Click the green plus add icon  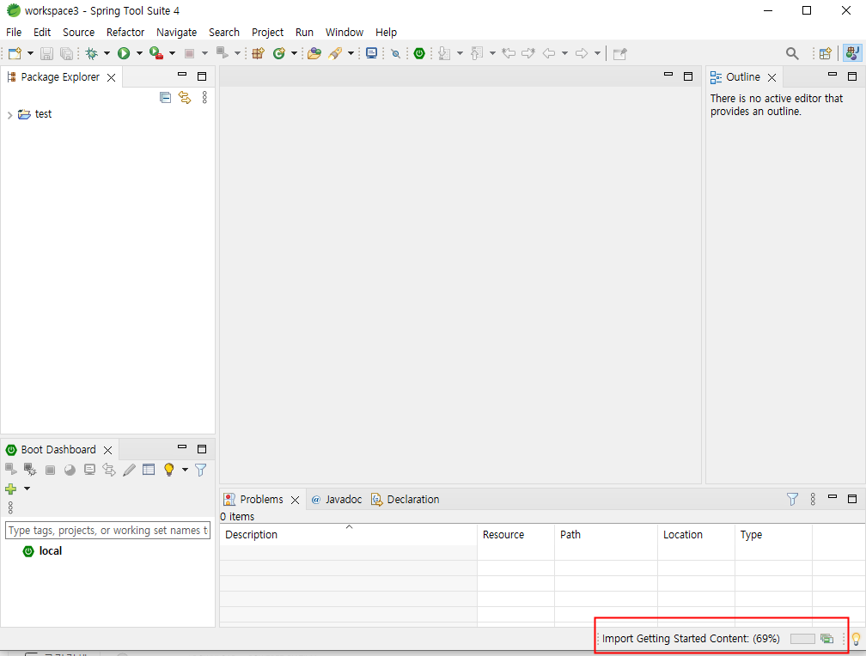pos(10,489)
